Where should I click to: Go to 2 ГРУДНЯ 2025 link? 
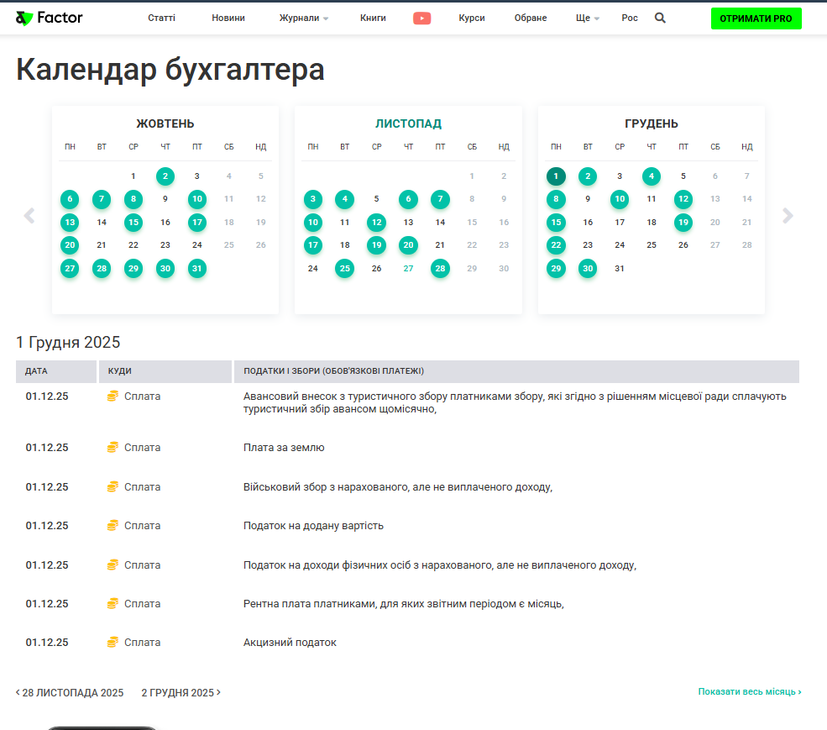tap(181, 693)
